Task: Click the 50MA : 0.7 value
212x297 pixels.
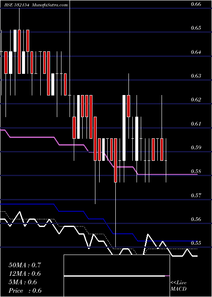Action: [25, 265]
